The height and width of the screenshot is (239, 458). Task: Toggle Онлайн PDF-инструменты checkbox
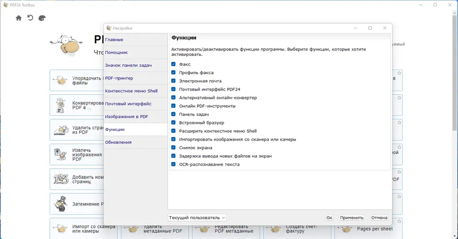click(174, 106)
